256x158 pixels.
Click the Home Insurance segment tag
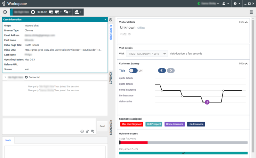[x=175, y=124]
